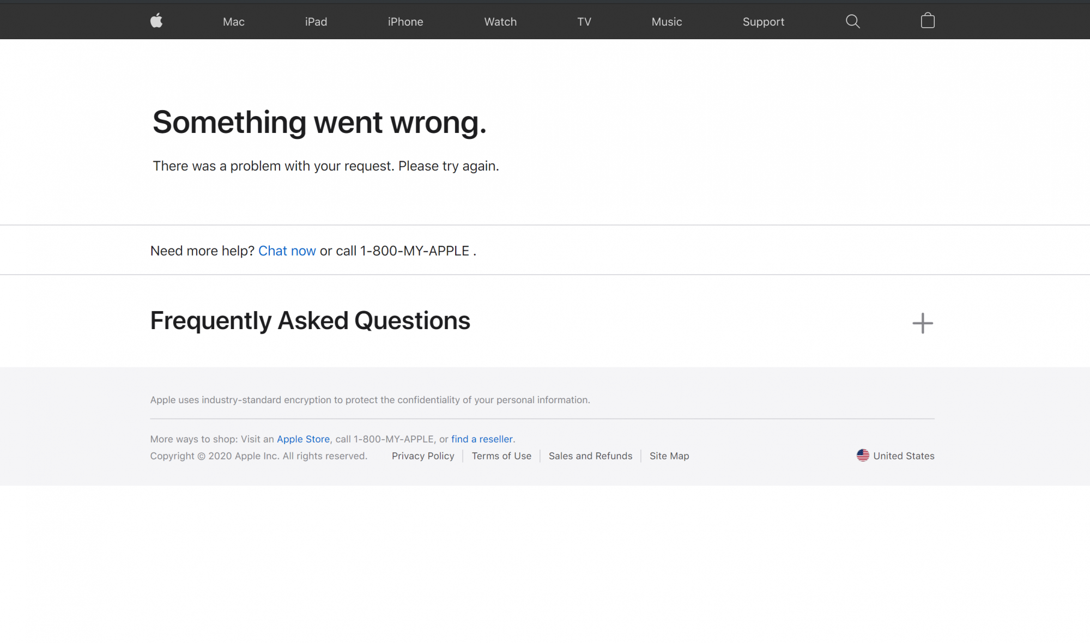Go to iPhone in navigation bar
The width and height of the screenshot is (1090, 643).
point(405,22)
